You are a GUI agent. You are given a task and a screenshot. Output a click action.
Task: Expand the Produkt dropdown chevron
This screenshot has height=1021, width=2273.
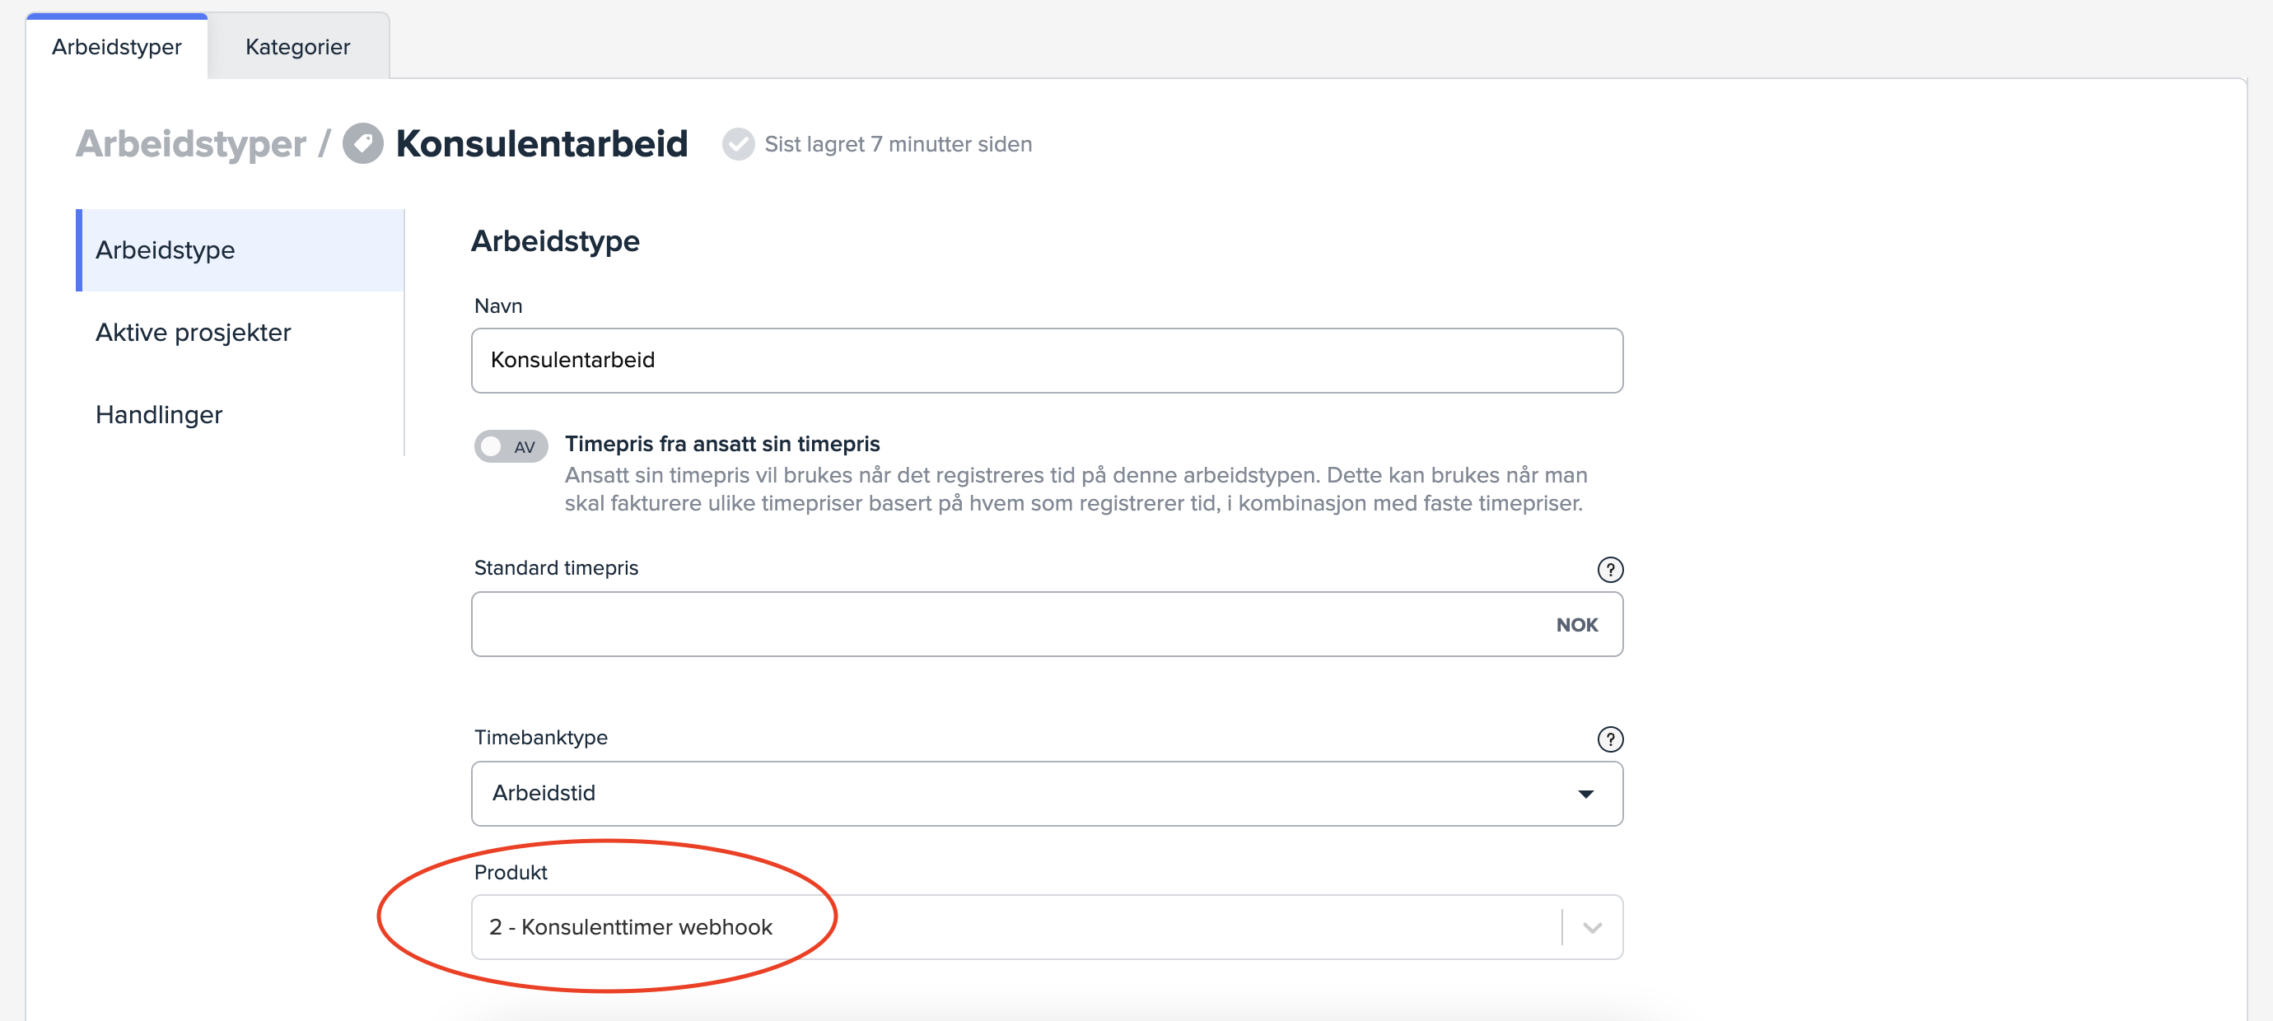point(1592,927)
